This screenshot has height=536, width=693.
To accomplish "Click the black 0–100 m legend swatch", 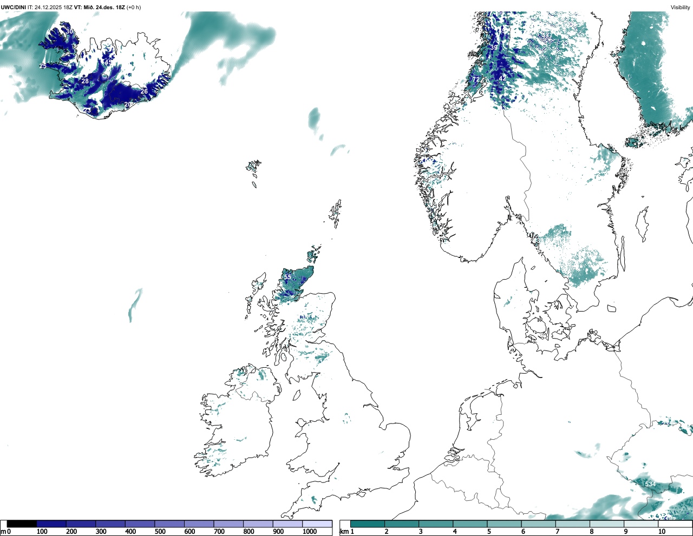I will point(22,524).
